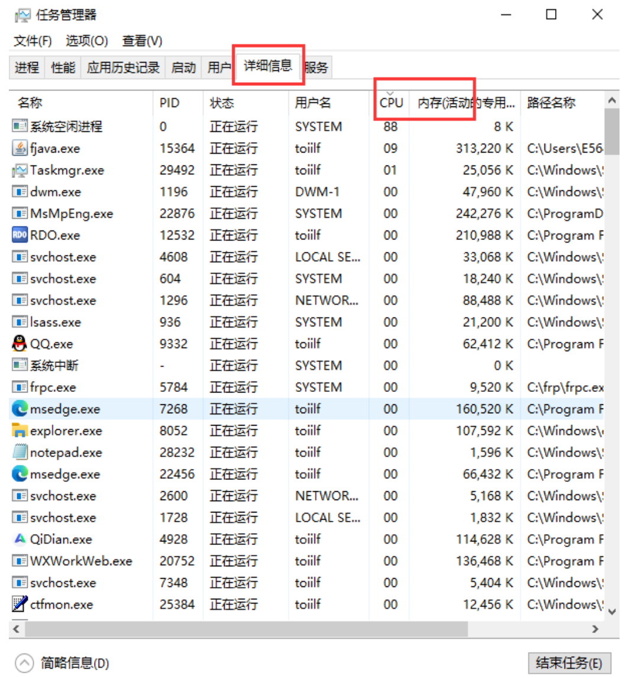Sort by 内存 column header
Screen dimensions: 642x678
point(465,103)
